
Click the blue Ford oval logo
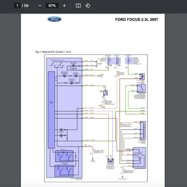54,19
